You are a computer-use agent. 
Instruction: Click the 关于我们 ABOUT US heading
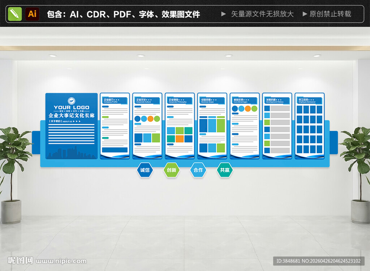point(65,121)
